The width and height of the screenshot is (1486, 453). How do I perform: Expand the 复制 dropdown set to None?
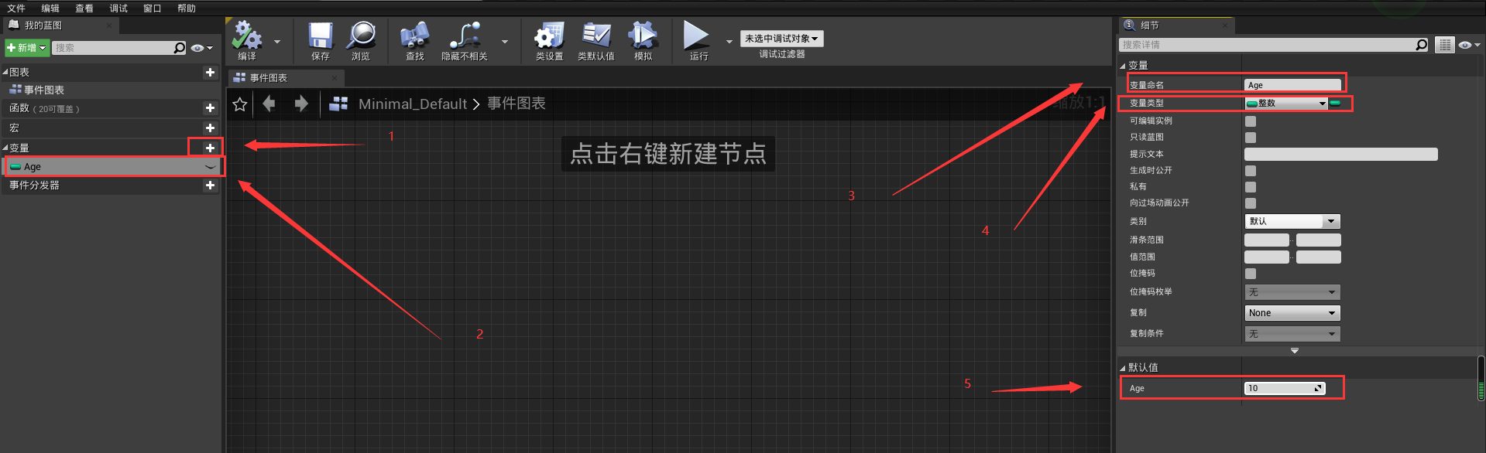coord(1292,313)
